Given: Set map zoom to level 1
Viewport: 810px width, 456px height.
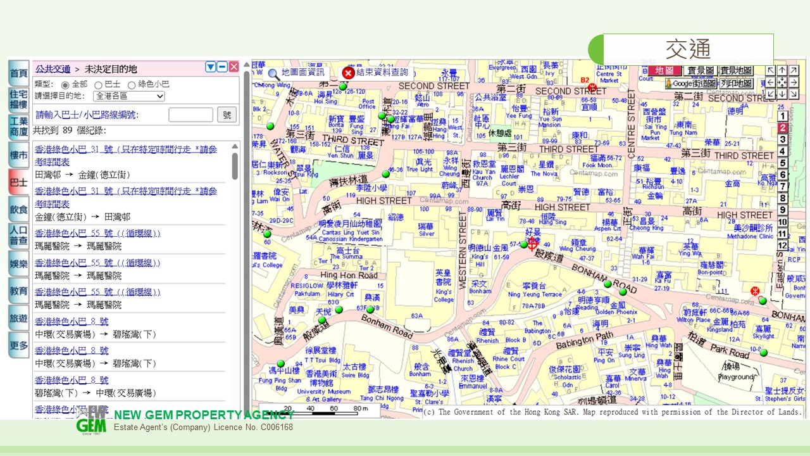Looking at the screenshot, I should click(782, 116).
